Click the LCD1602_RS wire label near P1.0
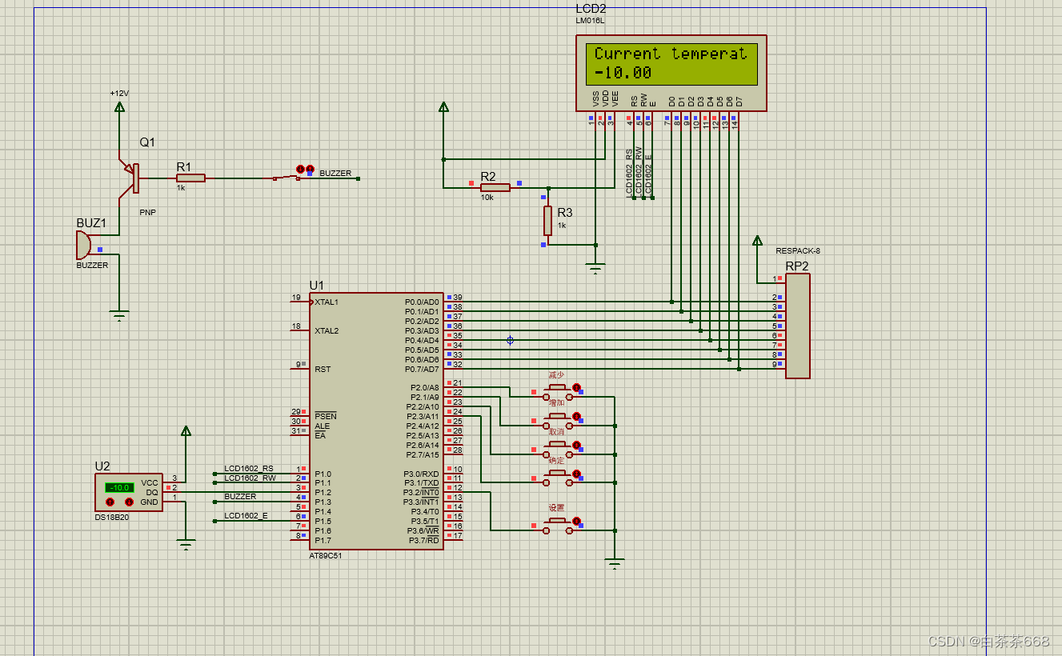 [249, 468]
